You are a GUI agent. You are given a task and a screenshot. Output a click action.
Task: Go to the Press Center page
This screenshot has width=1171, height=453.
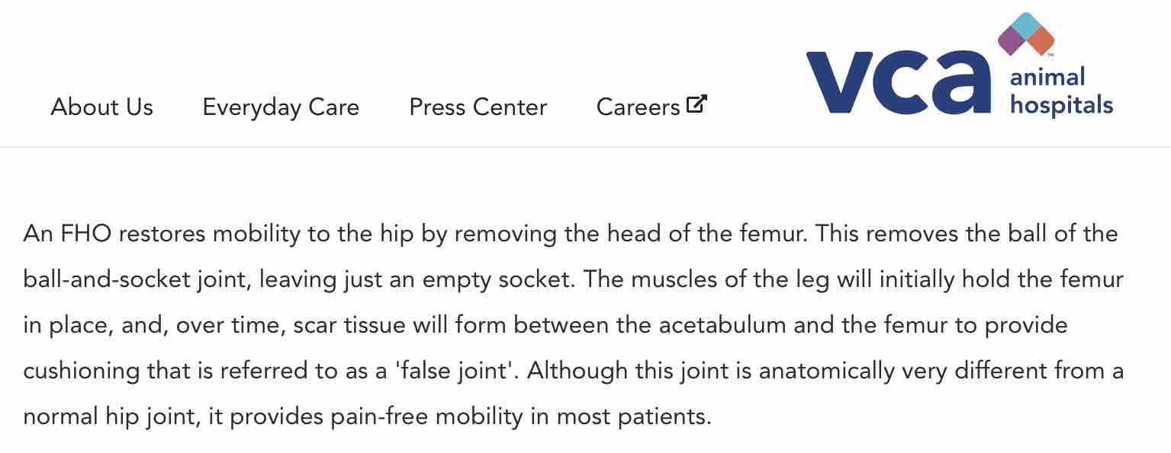(x=478, y=107)
